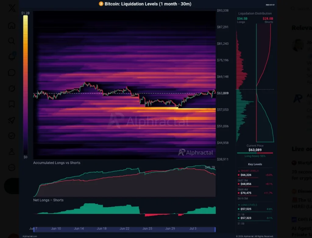Click the green dot next to $57,525
This screenshot has width=312, height=238.
(239, 209)
